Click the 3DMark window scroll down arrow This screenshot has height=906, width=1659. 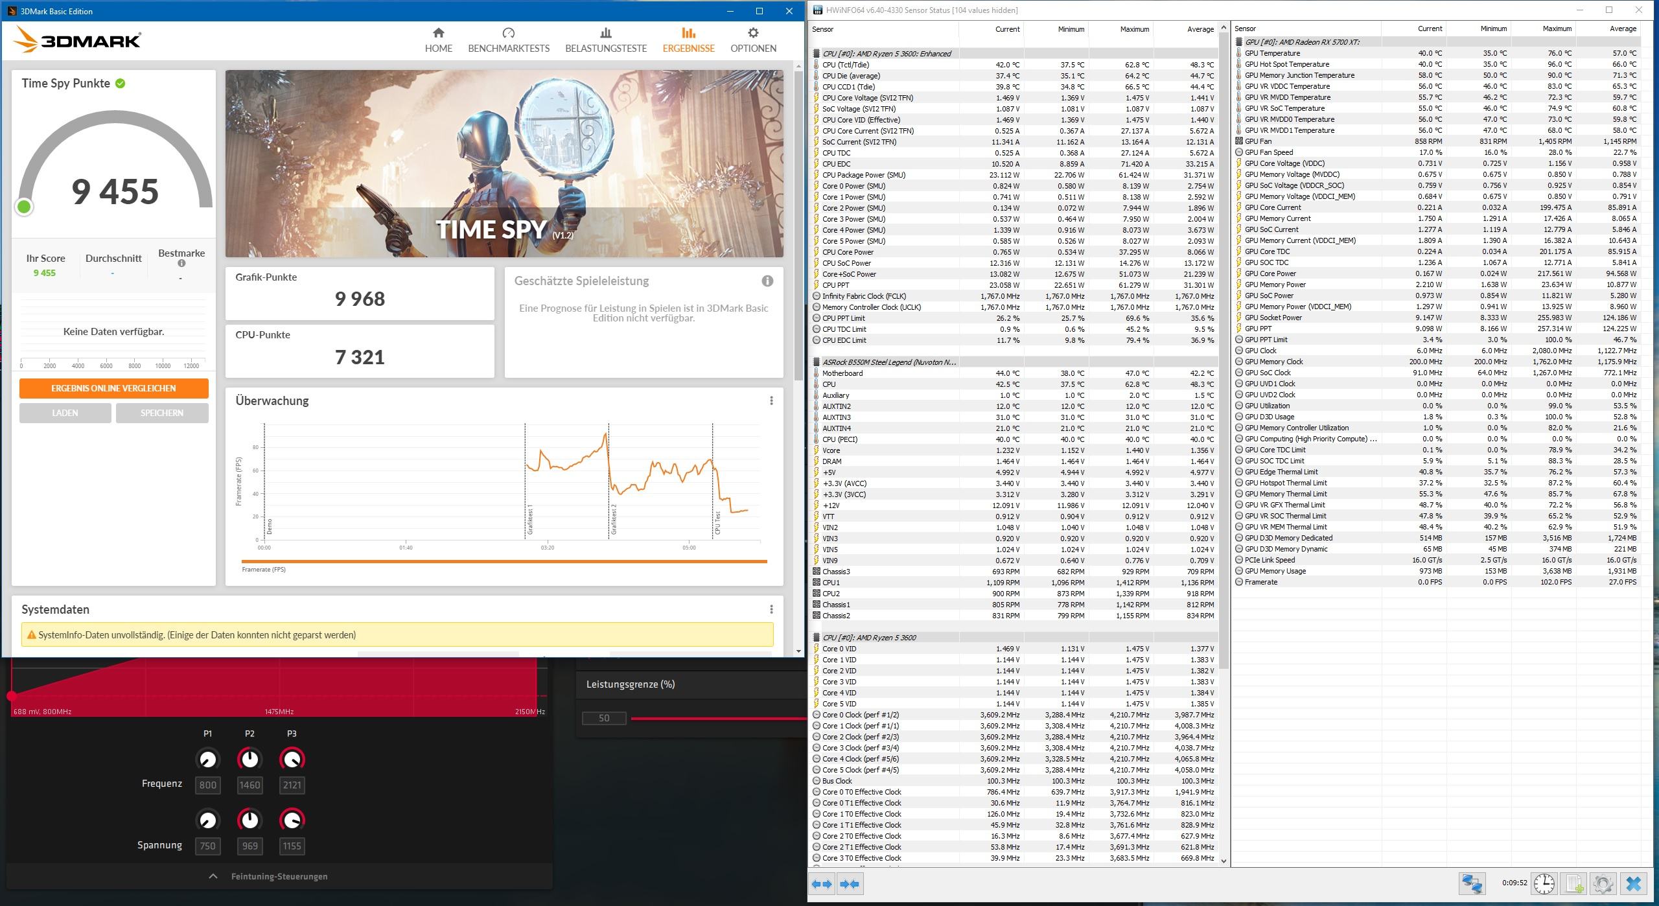pos(798,651)
